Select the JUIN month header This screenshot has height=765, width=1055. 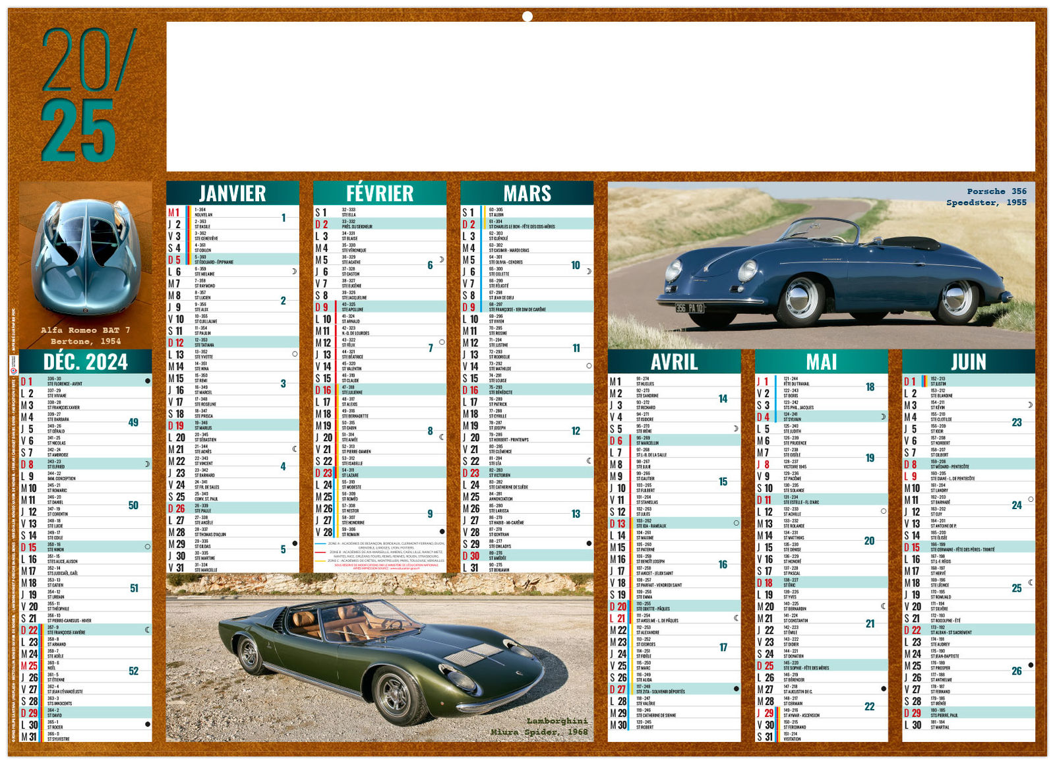(969, 362)
